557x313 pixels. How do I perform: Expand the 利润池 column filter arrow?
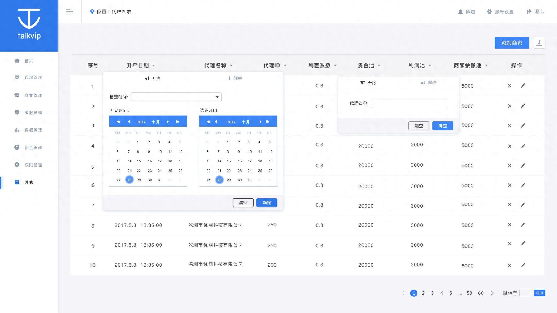click(430, 65)
